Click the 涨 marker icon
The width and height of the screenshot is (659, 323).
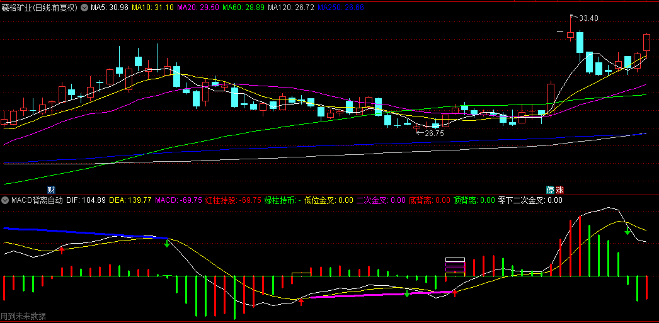(x=559, y=190)
